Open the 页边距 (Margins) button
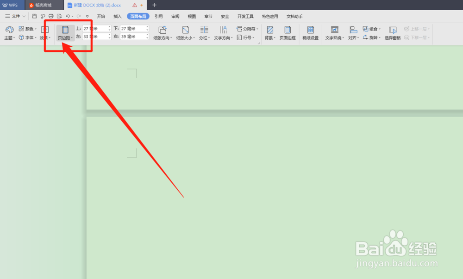Image resolution: width=463 pixels, height=279 pixels. pos(65,33)
